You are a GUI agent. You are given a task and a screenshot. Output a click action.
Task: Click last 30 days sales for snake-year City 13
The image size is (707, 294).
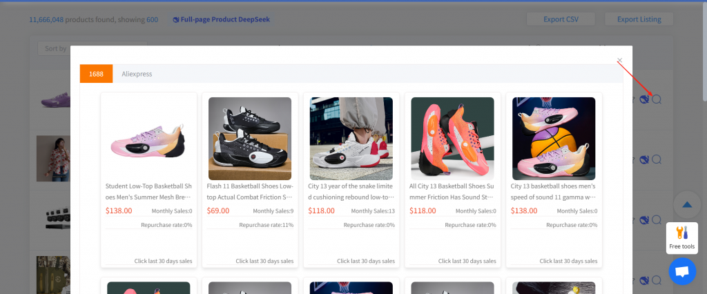pos(366,261)
